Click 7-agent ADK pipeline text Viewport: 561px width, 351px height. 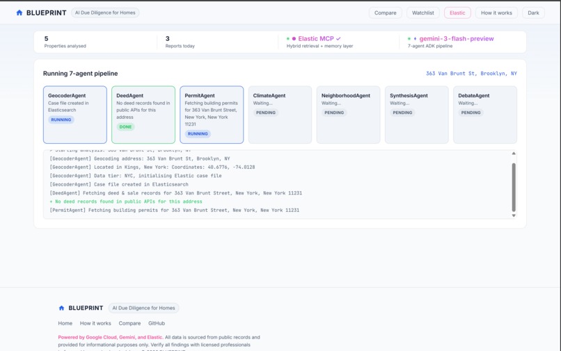430,46
